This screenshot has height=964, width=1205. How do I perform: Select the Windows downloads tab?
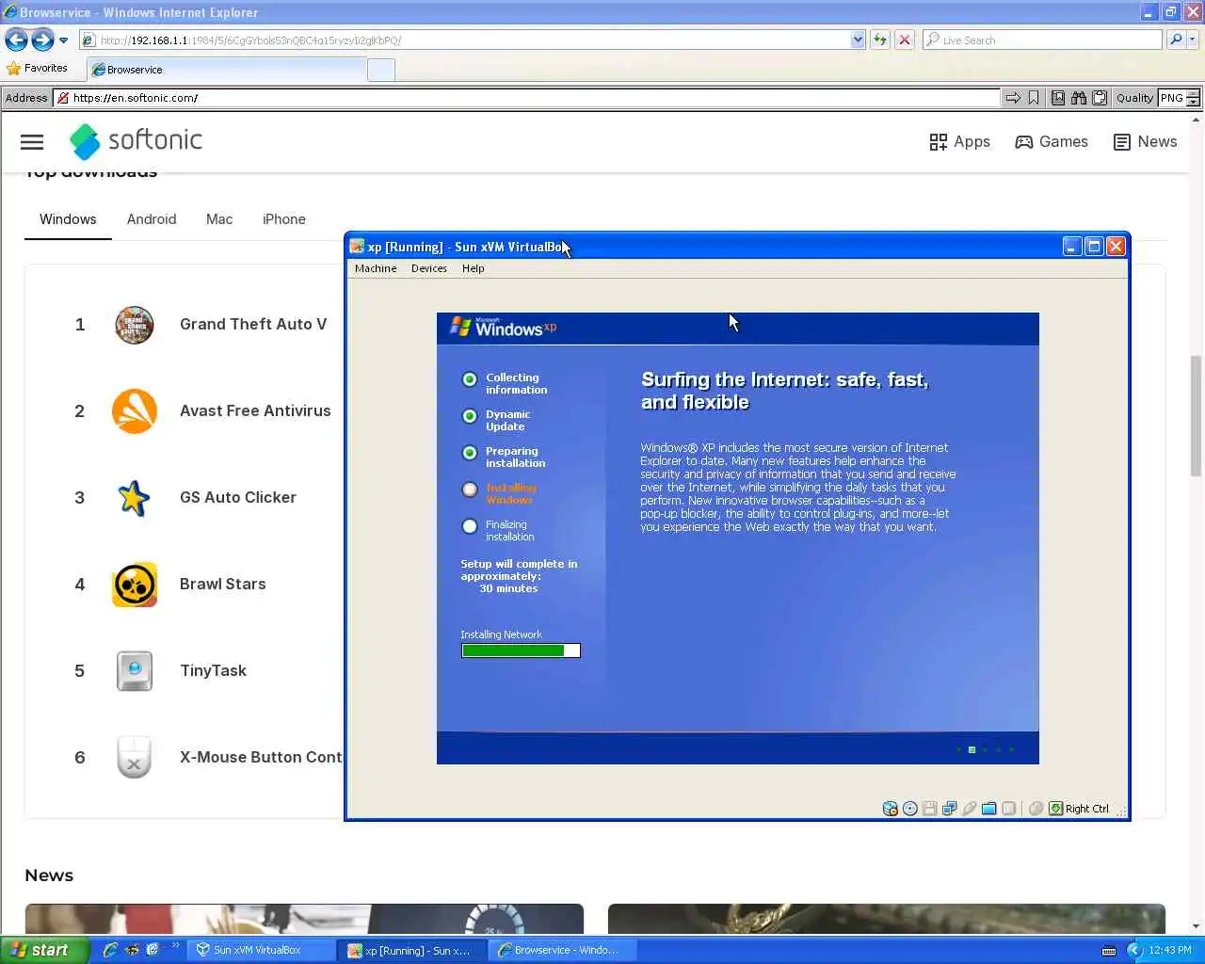[68, 219]
